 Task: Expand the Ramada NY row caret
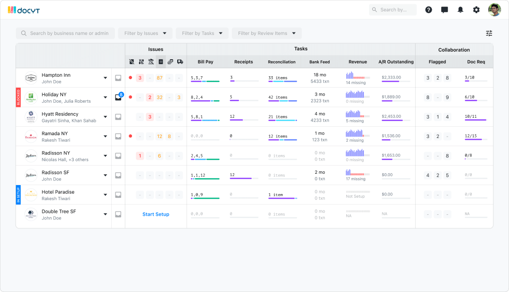coord(105,136)
